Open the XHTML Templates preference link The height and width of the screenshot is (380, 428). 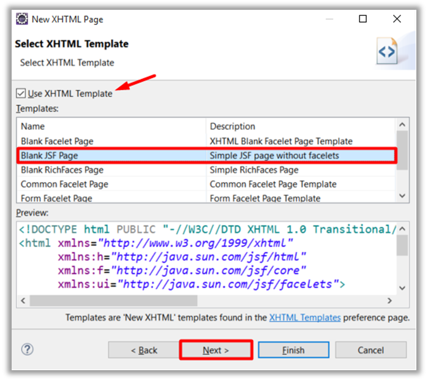pyautogui.click(x=304, y=317)
